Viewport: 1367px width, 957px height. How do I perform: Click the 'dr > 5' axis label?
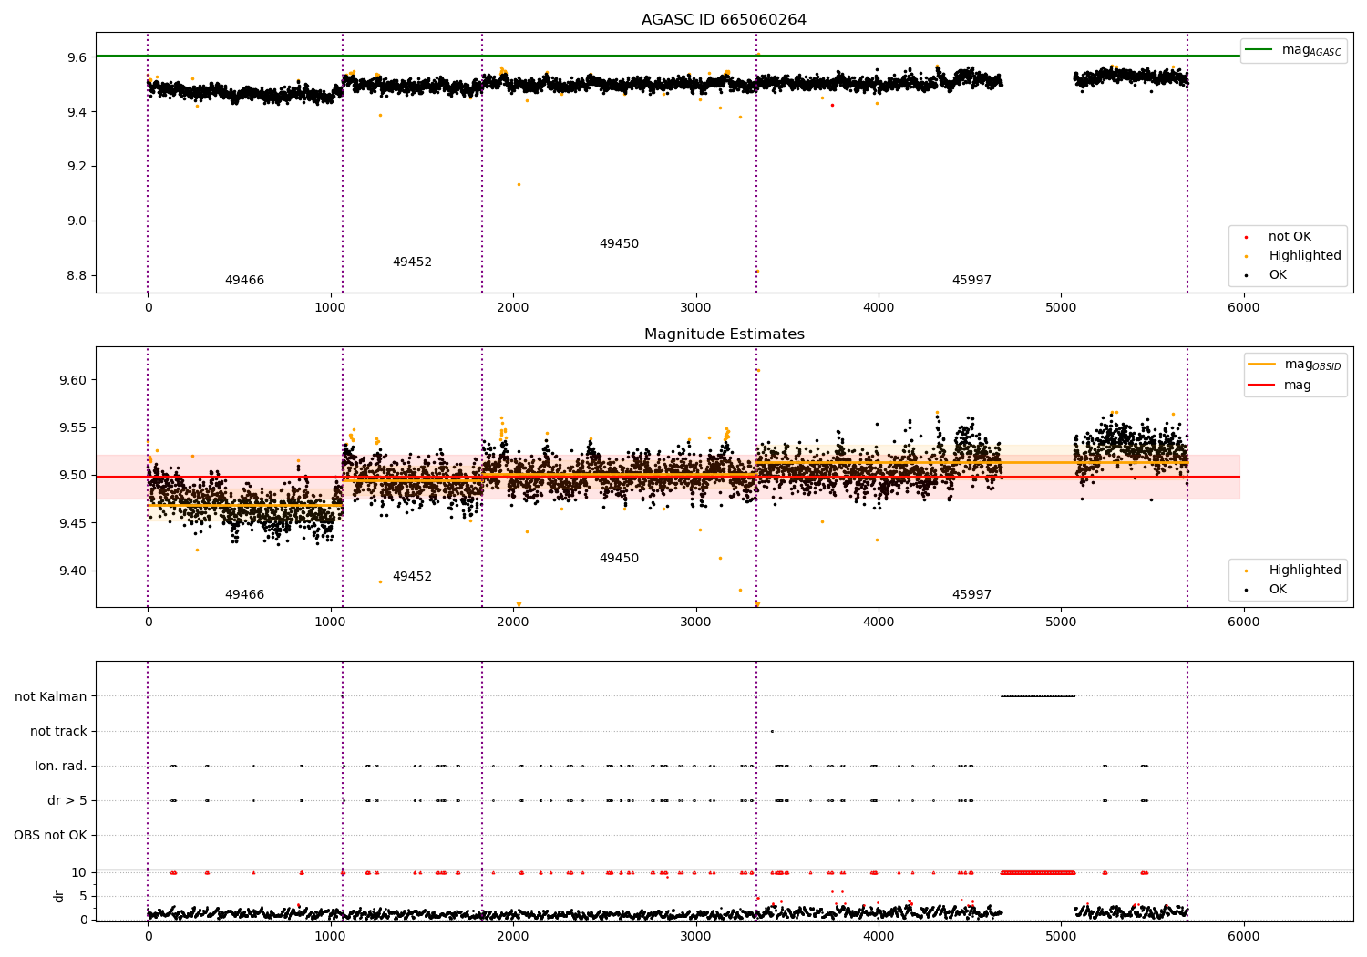pos(67,800)
